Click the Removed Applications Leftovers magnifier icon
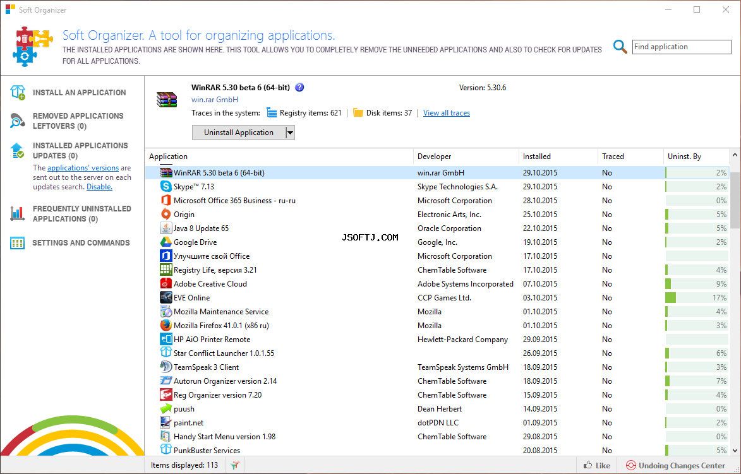Image resolution: width=741 pixels, height=474 pixels. (18, 121)
